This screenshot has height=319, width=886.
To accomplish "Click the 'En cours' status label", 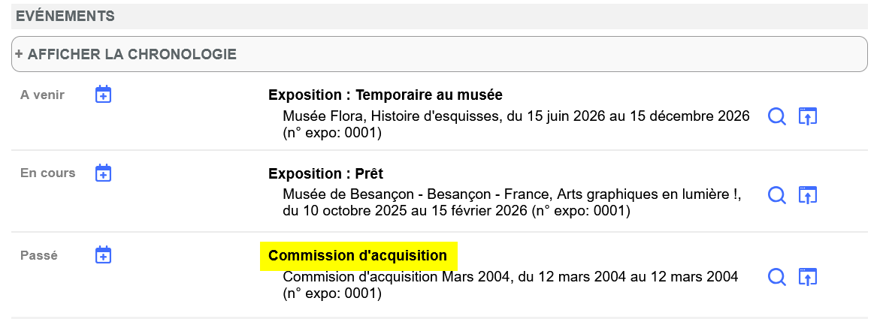I will tap(48, 173).
